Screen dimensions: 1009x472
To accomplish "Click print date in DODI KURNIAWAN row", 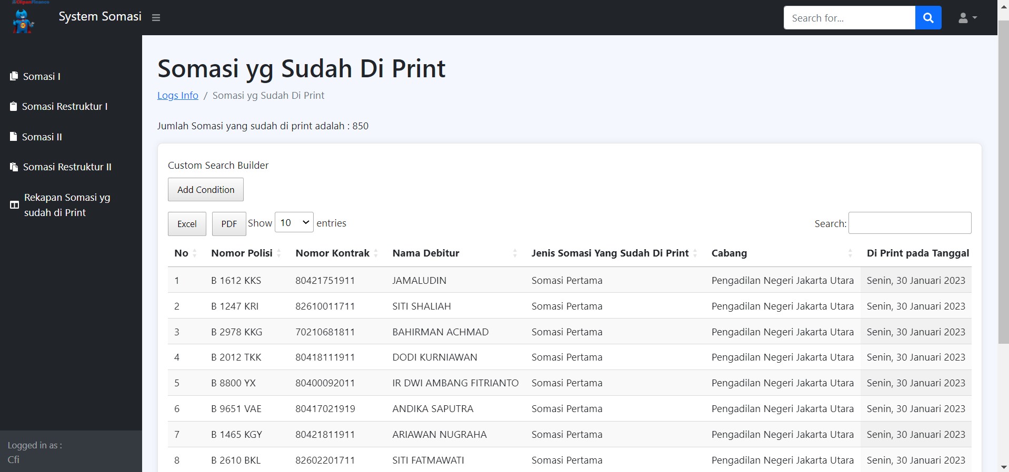I will (916, 357).
